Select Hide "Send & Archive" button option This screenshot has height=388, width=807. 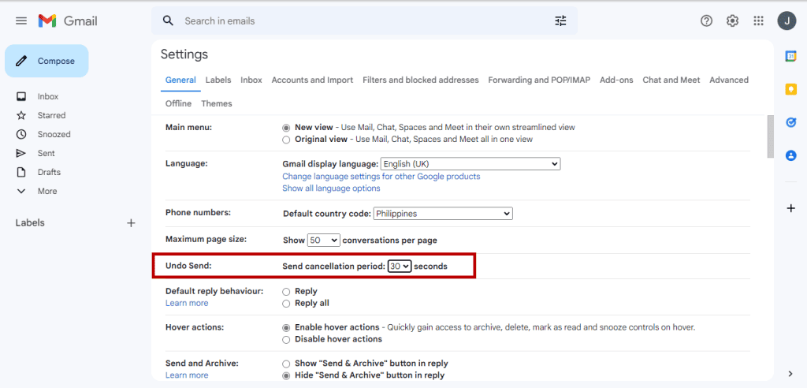pos(286,375)
